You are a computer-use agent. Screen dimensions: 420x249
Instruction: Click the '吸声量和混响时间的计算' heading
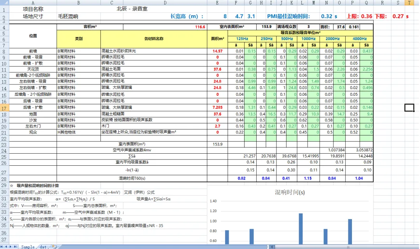(38, 186)
